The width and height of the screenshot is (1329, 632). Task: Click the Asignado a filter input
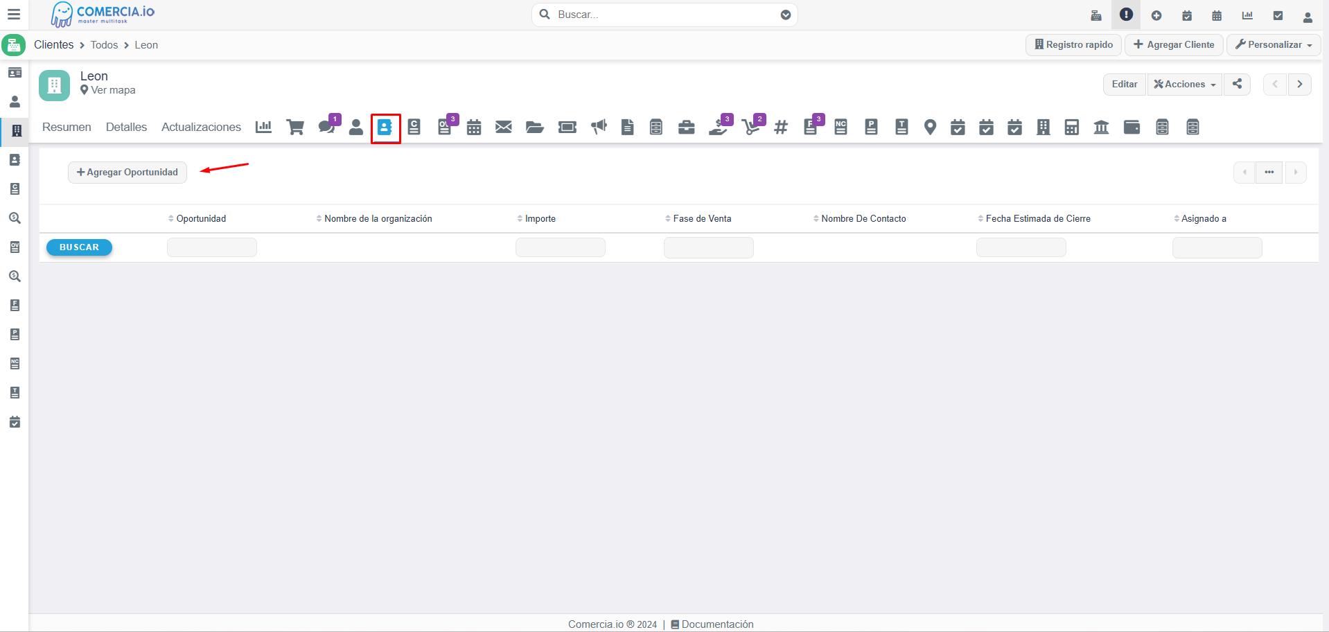point(1217,247)
